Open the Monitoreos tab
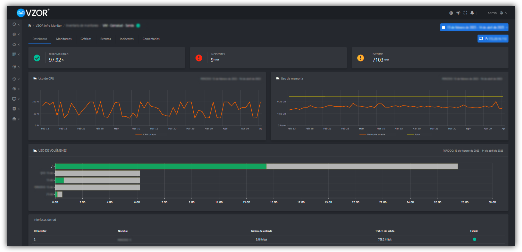Viewport: 522px width, 252px height. click(x=64, y=39)
